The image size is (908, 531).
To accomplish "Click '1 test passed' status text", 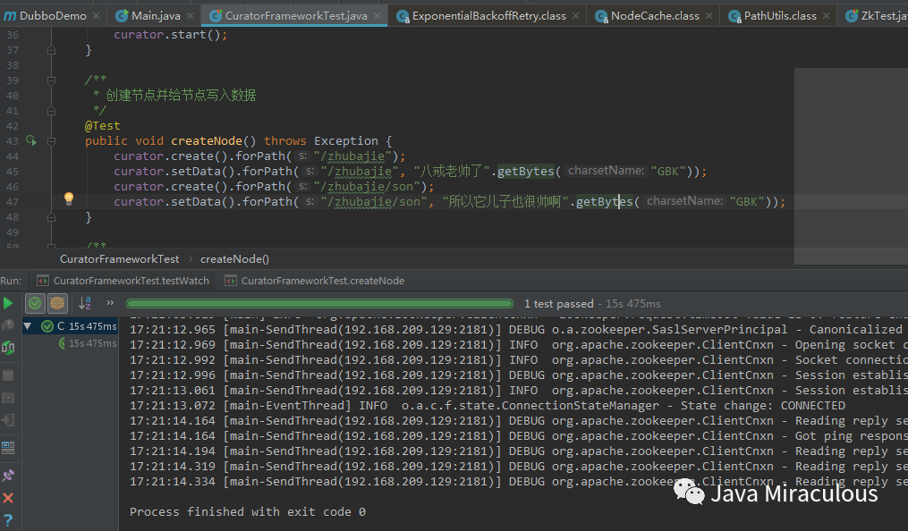I will (x=558, y=304).
